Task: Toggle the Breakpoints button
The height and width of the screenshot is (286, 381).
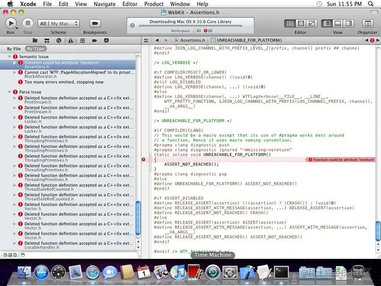Action: 95,24
